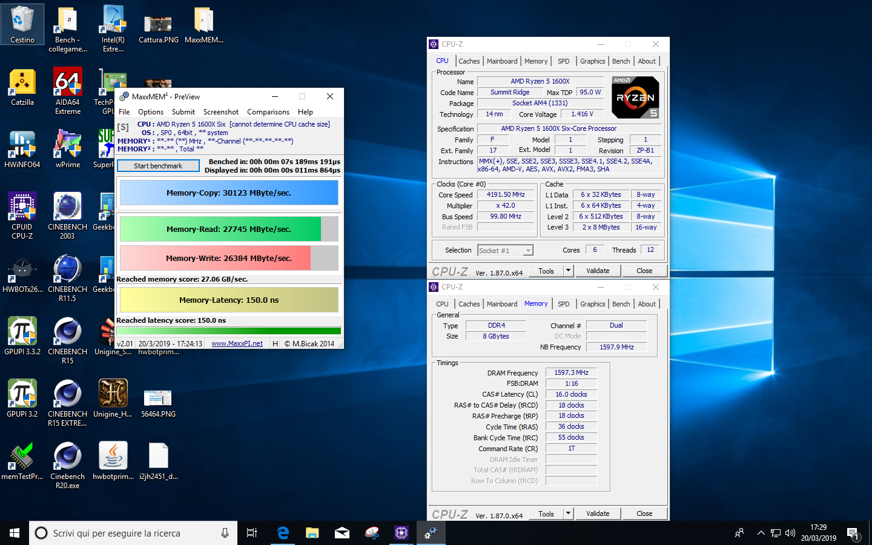Click Tools button in upper CPU-Z

546,271
